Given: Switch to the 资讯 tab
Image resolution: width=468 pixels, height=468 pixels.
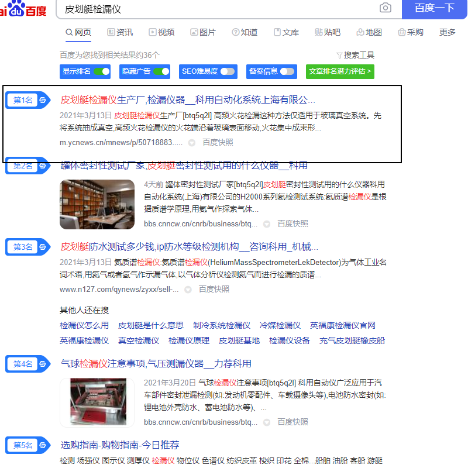Looking at the screenshot, I should click(x=120, y=32).
